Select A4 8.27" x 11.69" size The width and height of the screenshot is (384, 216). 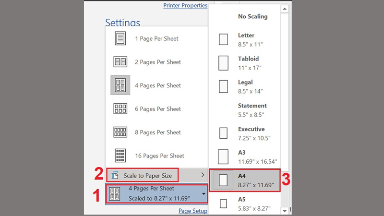click(244, 180)
